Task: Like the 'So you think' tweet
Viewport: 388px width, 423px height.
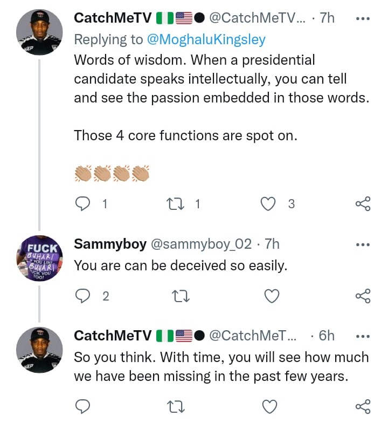Action: (273, 406)
